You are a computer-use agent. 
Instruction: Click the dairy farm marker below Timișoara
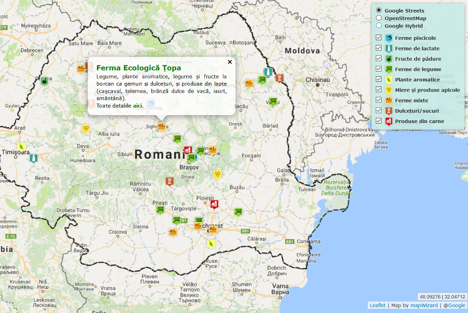pos(34,158)
